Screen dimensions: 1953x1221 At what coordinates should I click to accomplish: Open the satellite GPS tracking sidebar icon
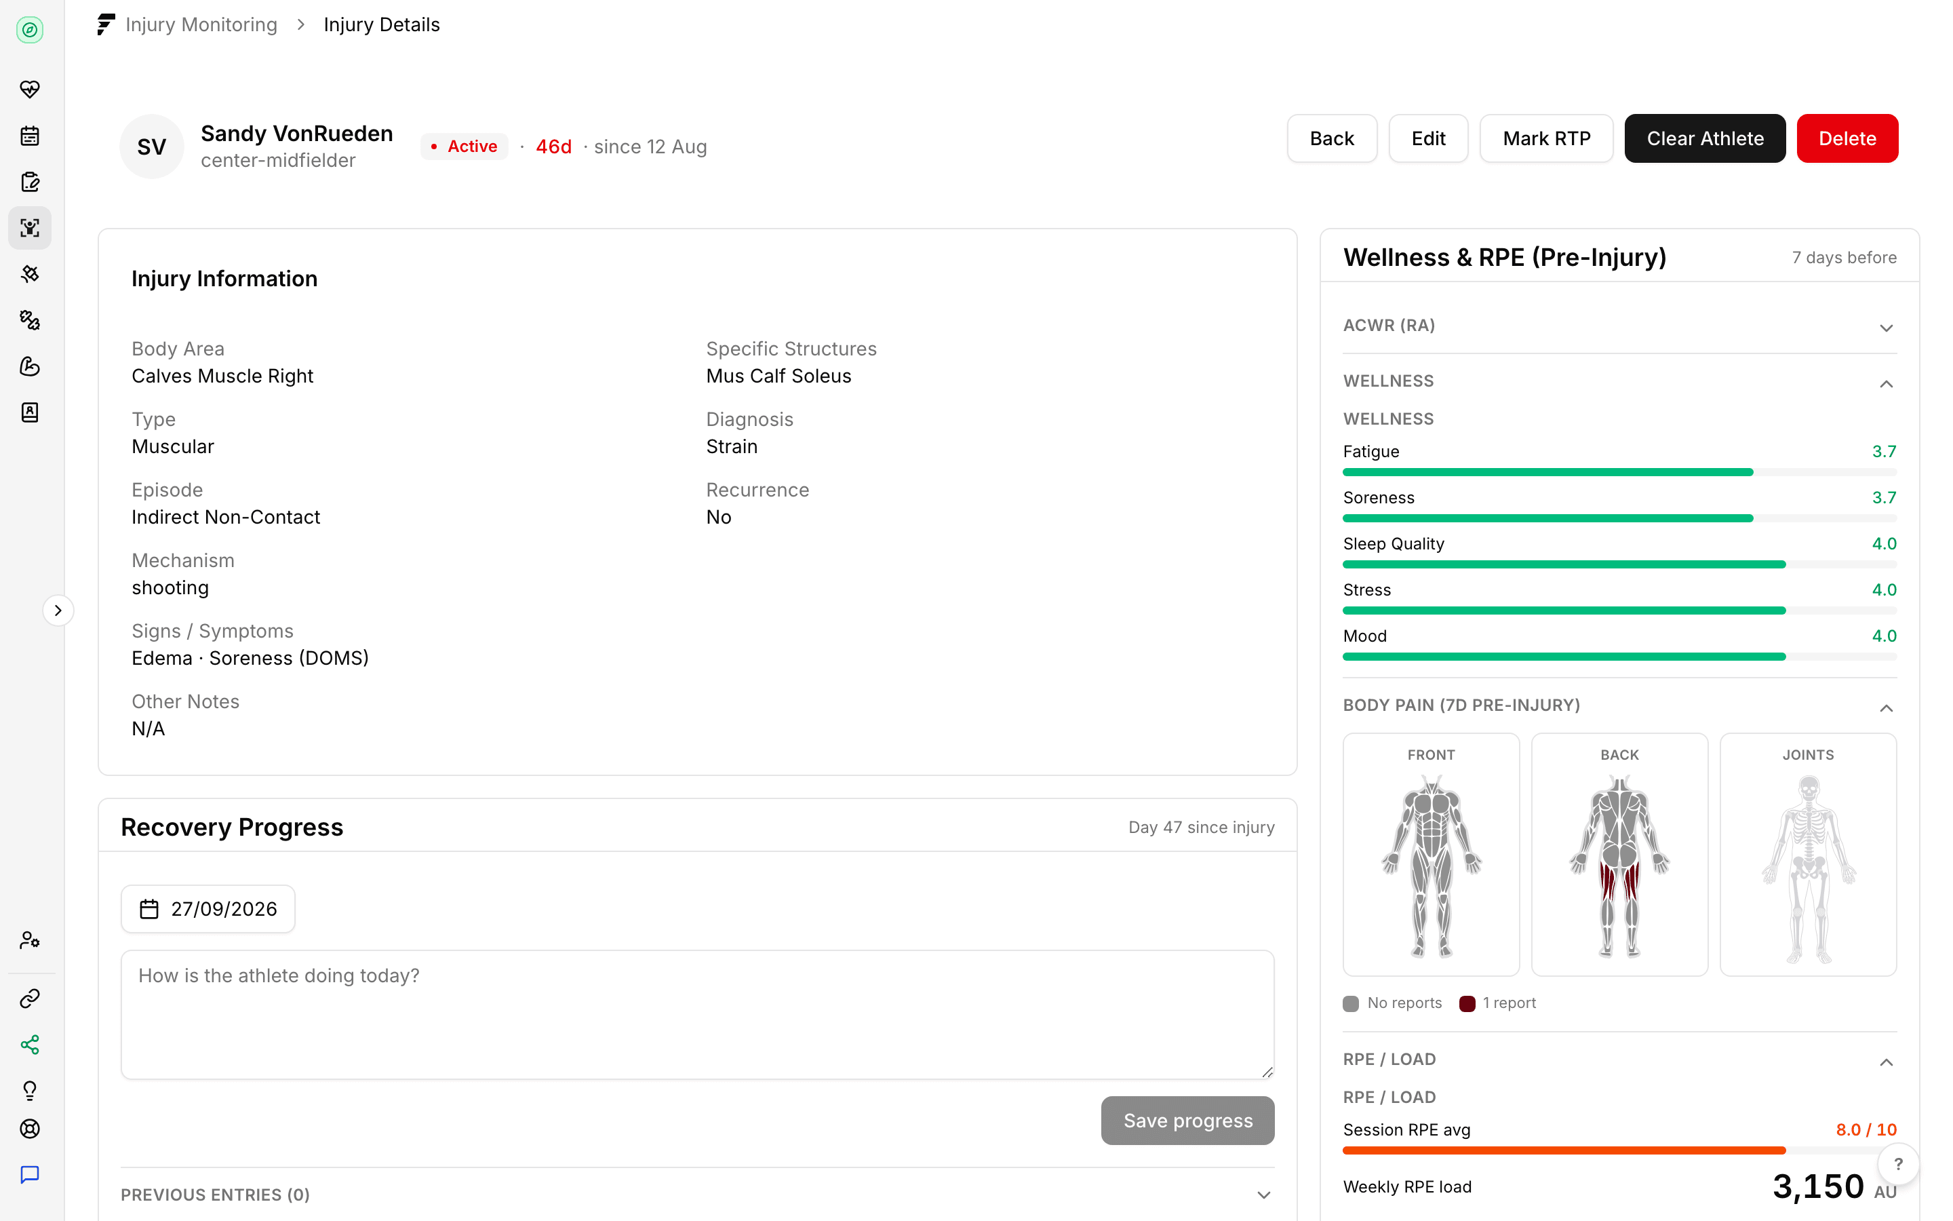click(x=30, y=274)
